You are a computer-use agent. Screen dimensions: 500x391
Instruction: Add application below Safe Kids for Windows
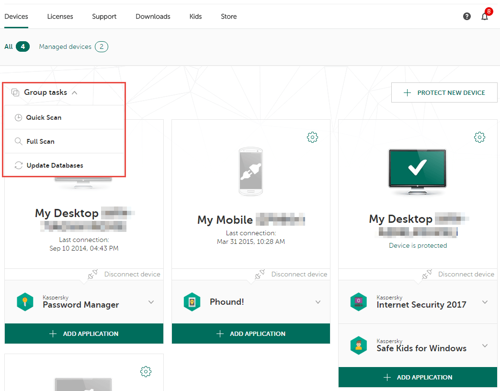pyautogui.click(x=418, y=377)
